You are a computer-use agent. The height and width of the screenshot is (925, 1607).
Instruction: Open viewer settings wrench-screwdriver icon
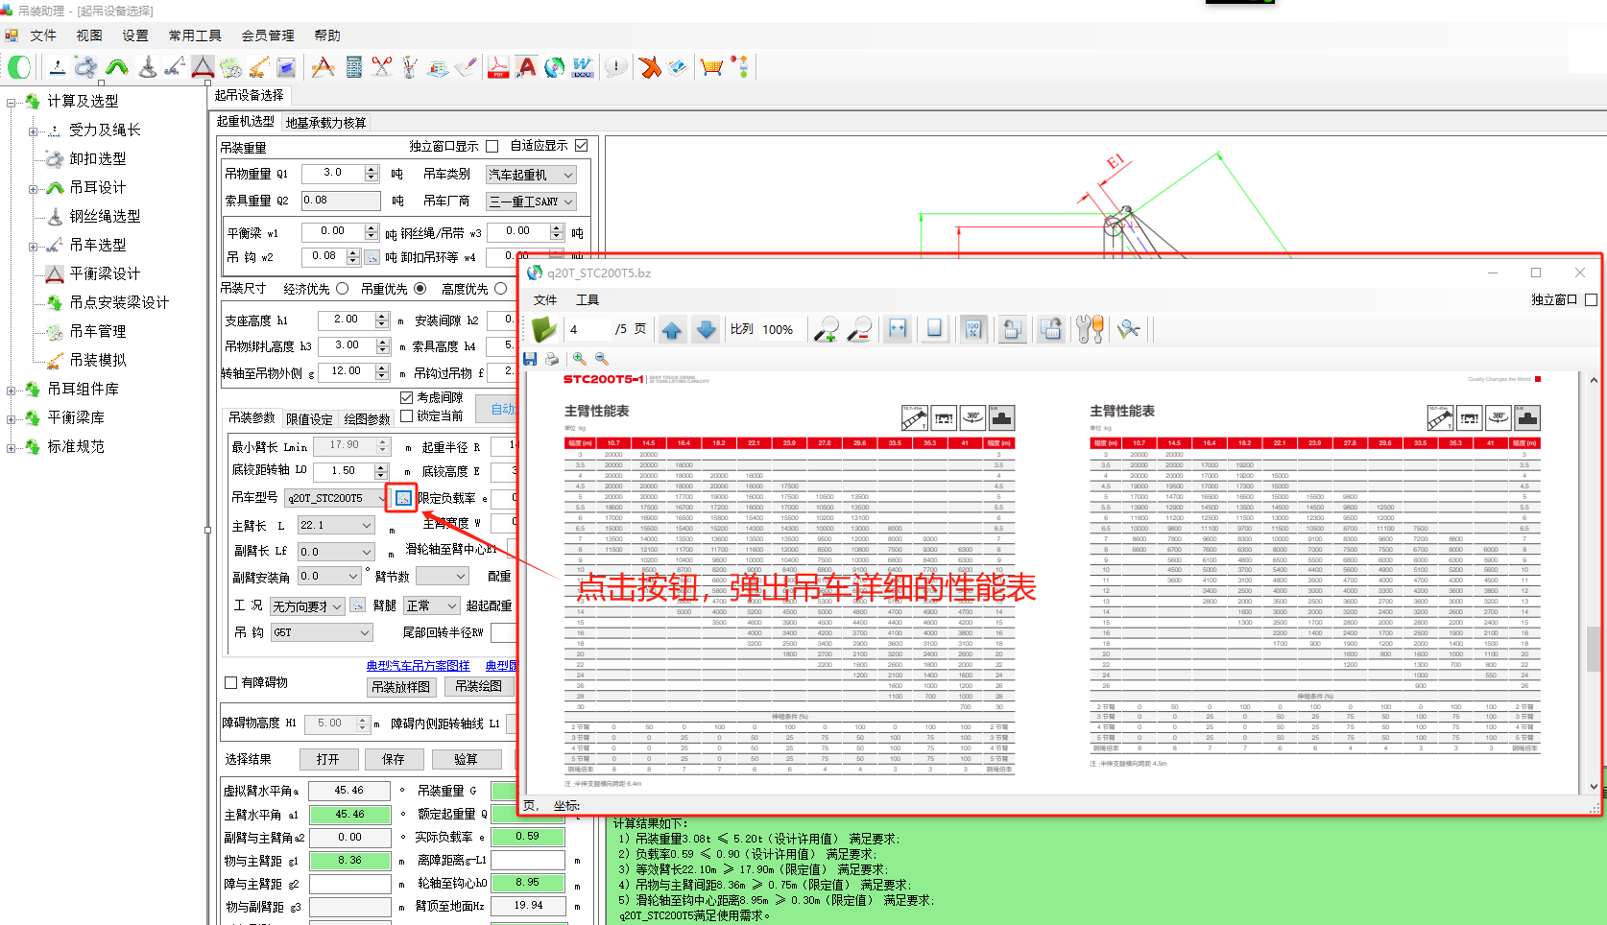[x=1090, y=329]
